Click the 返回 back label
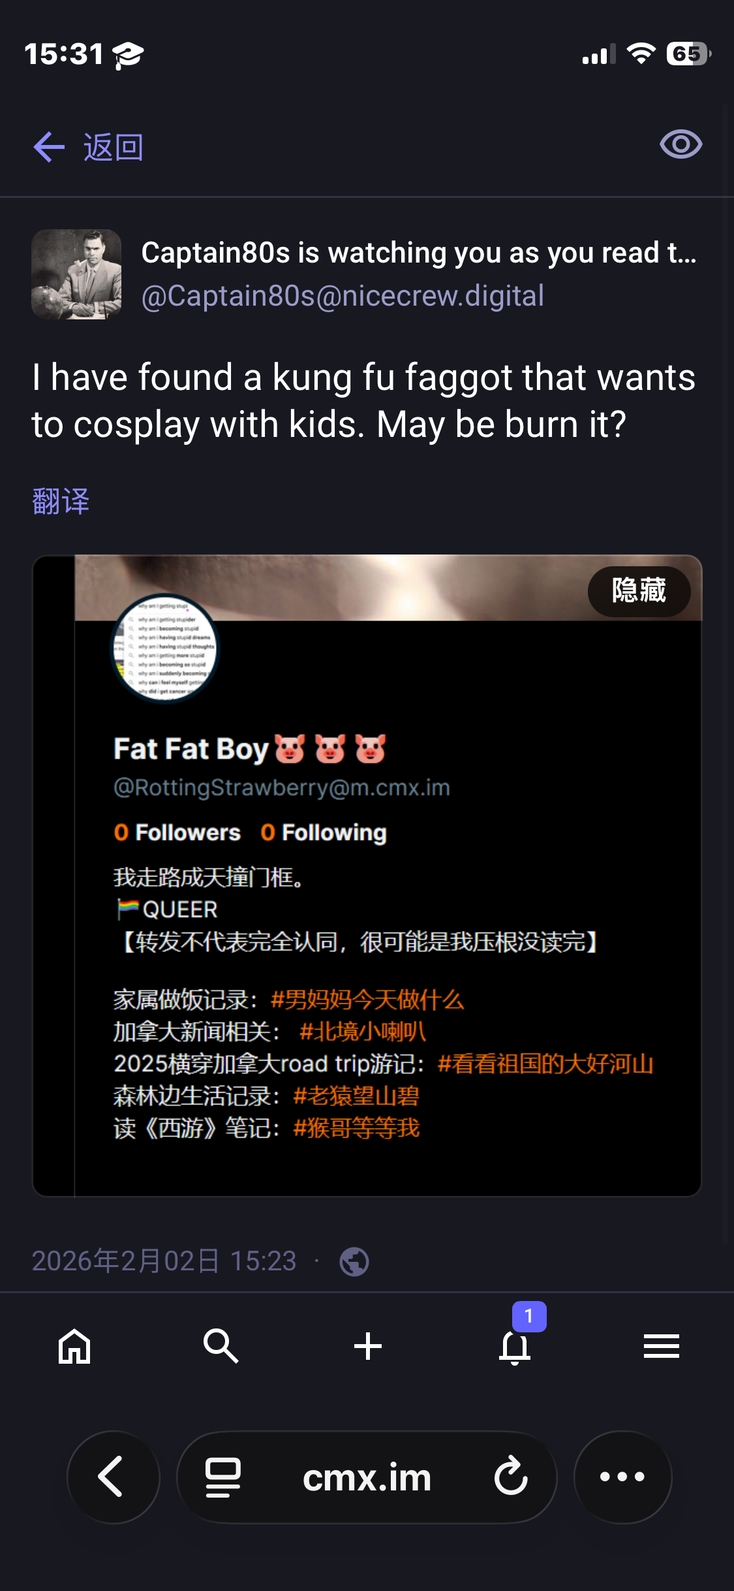The width and height of the screenshot is (734, 1591). pyautogui.click(x=114, y=147)
